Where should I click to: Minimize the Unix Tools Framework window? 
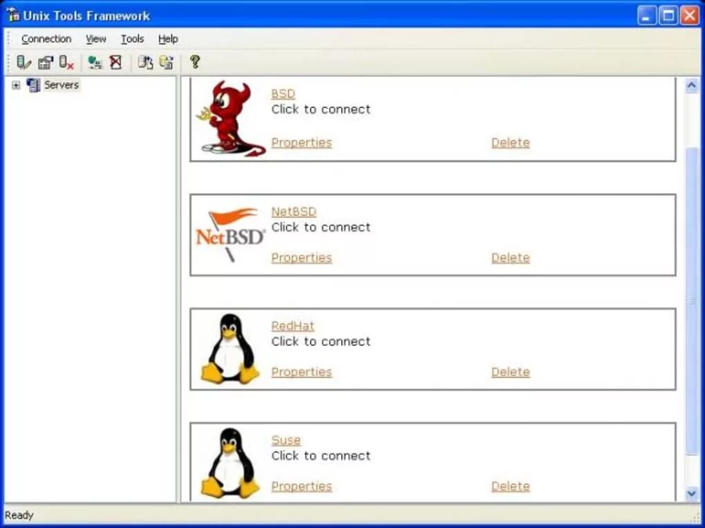tap(647, 16)
